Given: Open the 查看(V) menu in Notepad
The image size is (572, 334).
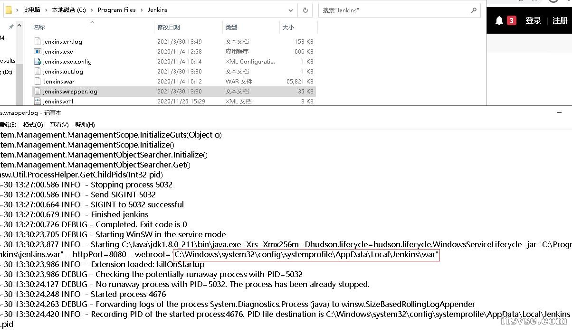Looking at the screenshot, I should pyautogui.click(x=59, y=124).
